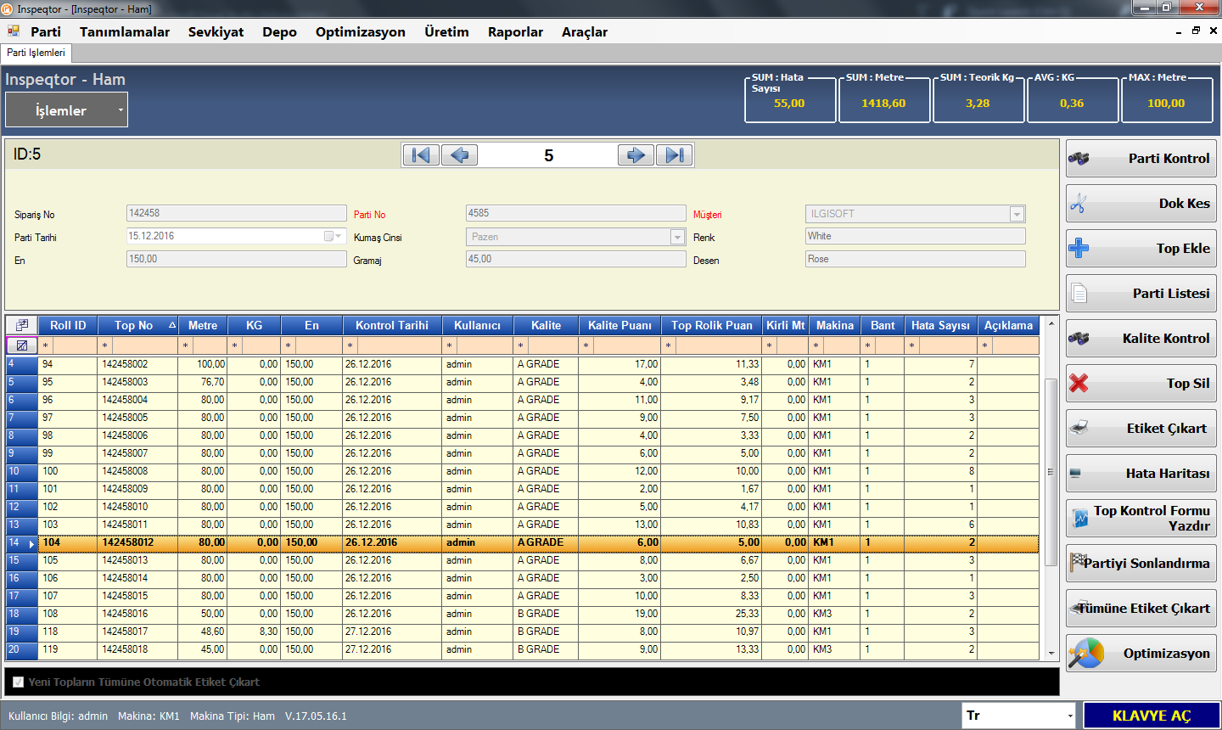Open the Araçlar menu
The height and width of the screenshot is (730, 1222).
pos(585,31)
